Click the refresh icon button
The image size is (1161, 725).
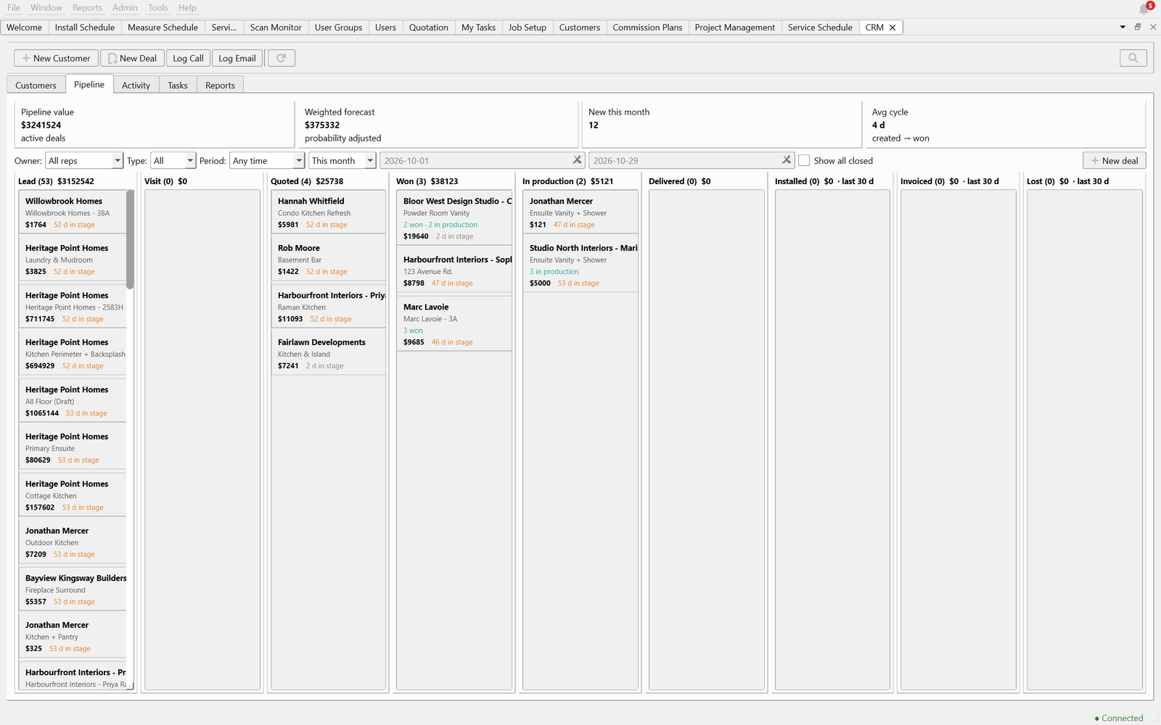pos(282,58)
